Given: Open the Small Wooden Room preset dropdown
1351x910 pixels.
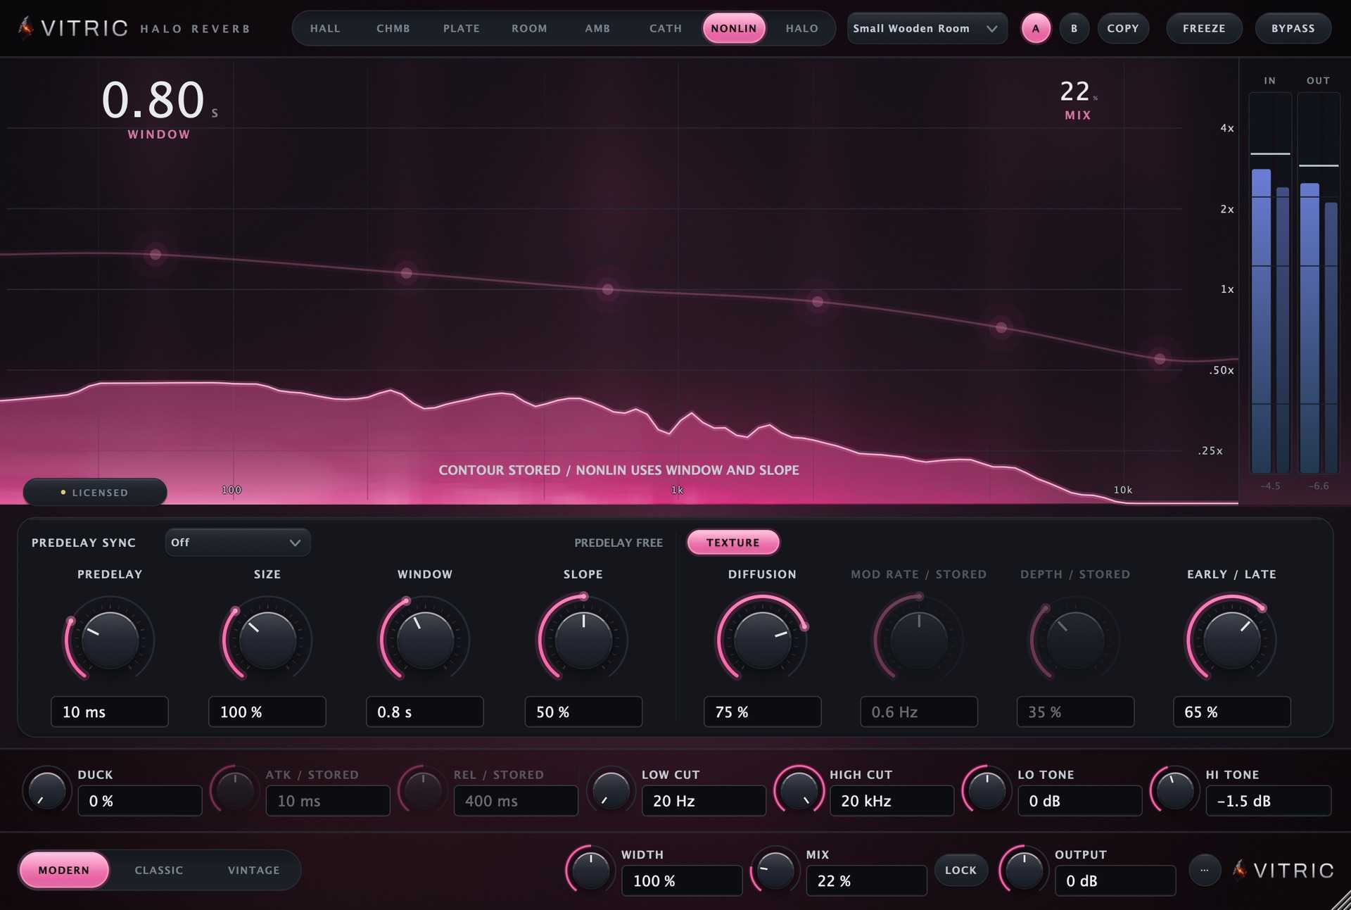Looking at the screenshot, I should tap(927, 28).
